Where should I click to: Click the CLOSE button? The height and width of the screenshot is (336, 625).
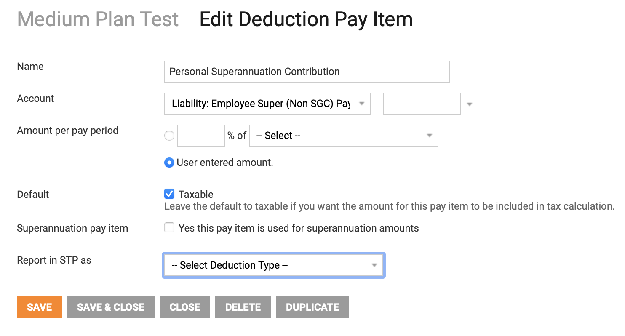[184, 307]
